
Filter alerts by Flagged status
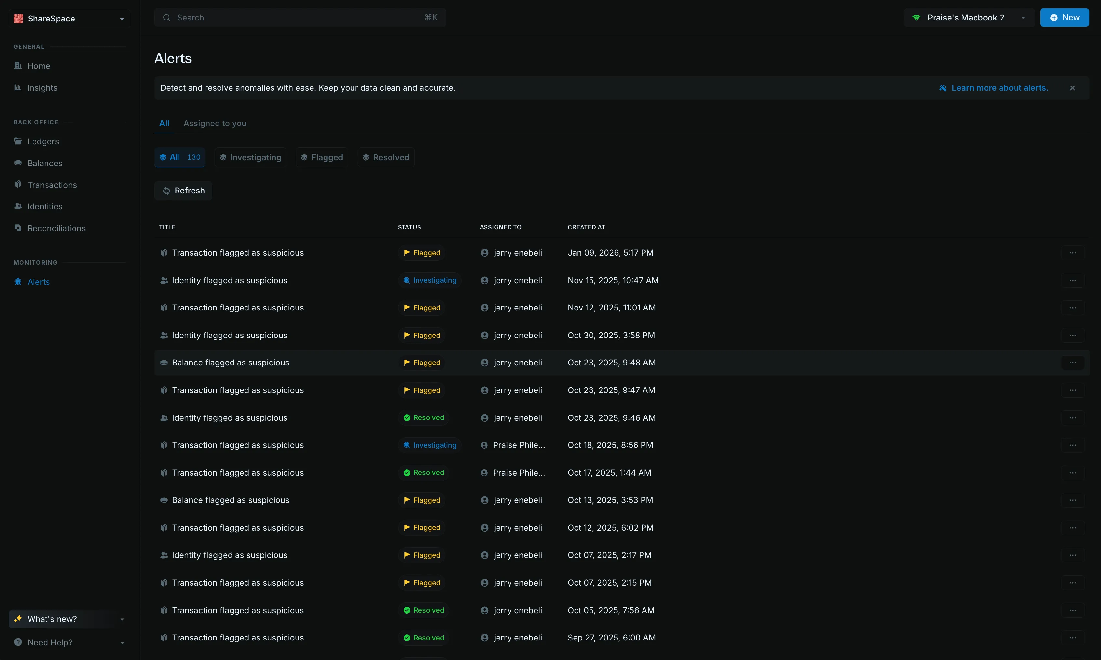[x=322, y=157]
